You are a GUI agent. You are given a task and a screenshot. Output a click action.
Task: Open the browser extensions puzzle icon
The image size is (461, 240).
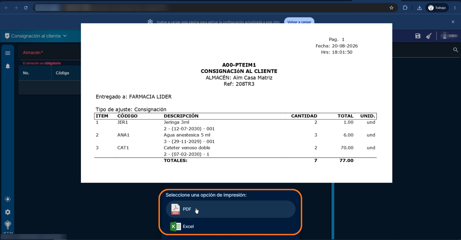[x=405, y=8]
